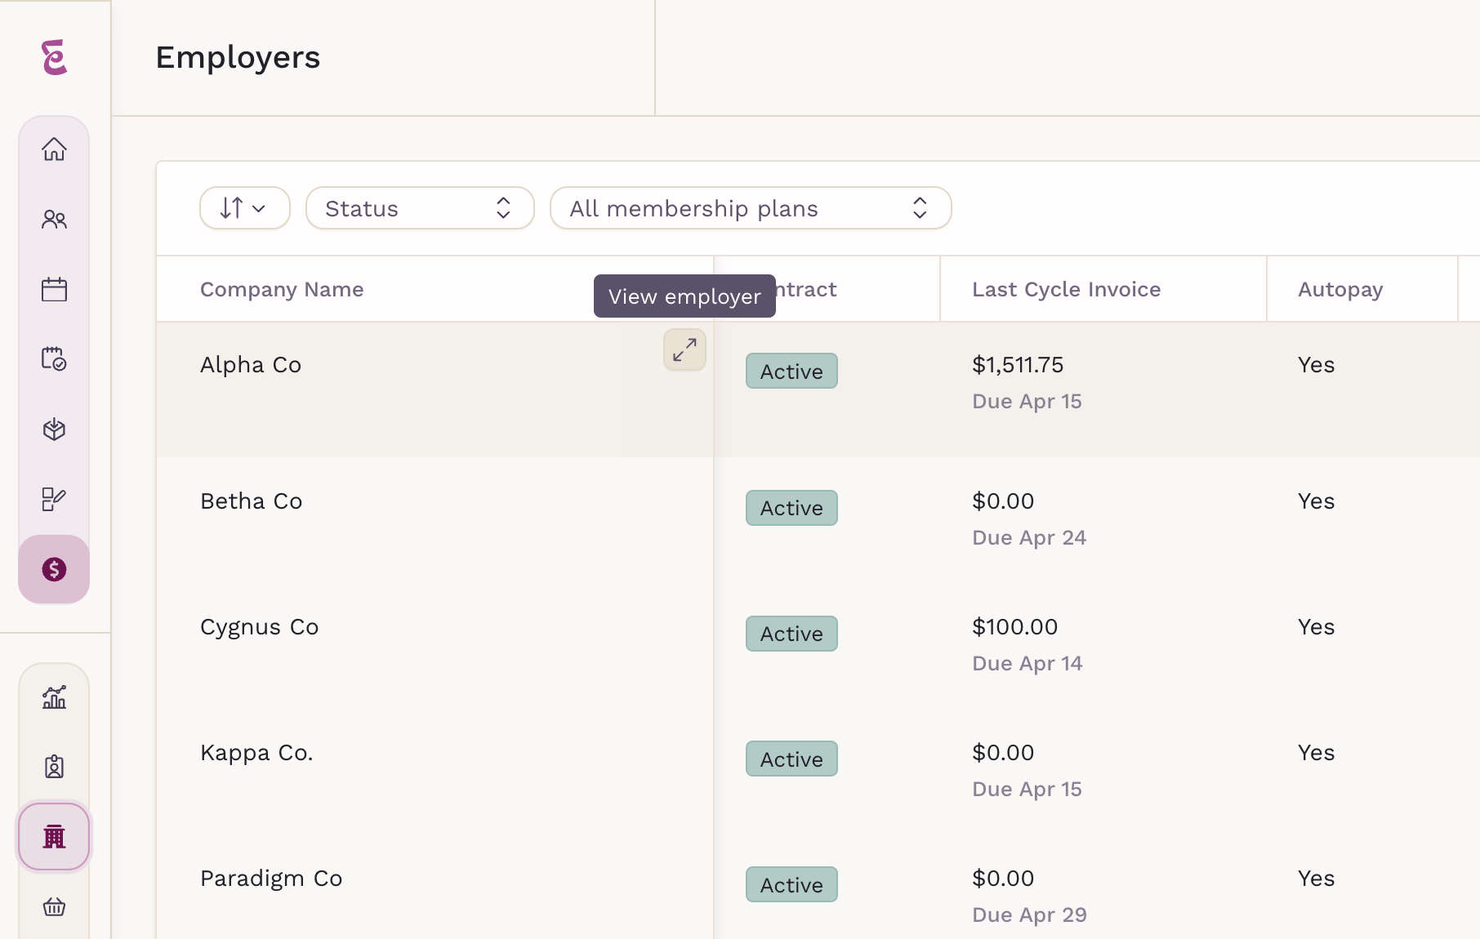Select the employers building icon

pos(54,836)
